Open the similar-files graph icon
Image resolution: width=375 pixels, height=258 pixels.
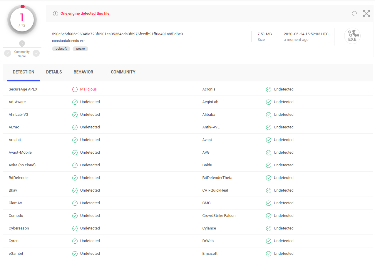(x=366, y=14)
